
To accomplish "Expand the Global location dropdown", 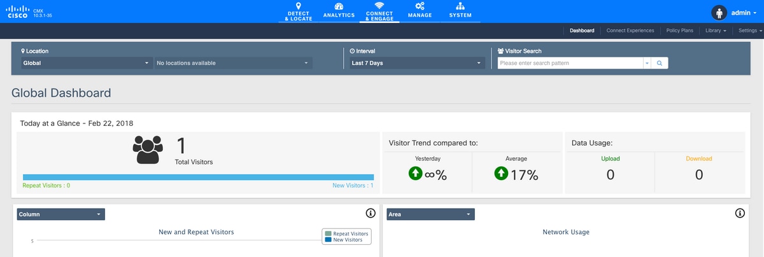I will [x=86, y=63].
